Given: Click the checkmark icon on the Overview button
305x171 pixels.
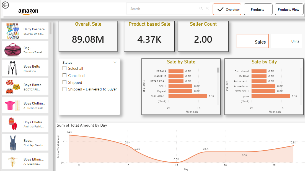Looking at the screenshot, I should tap(220, 9).
